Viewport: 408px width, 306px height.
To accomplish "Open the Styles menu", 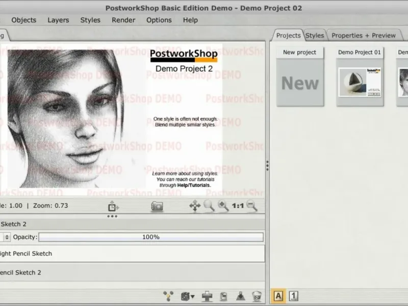I will [x=90, y=20].
